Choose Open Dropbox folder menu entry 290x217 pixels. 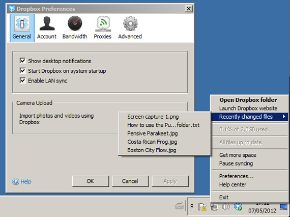(249, 100)
